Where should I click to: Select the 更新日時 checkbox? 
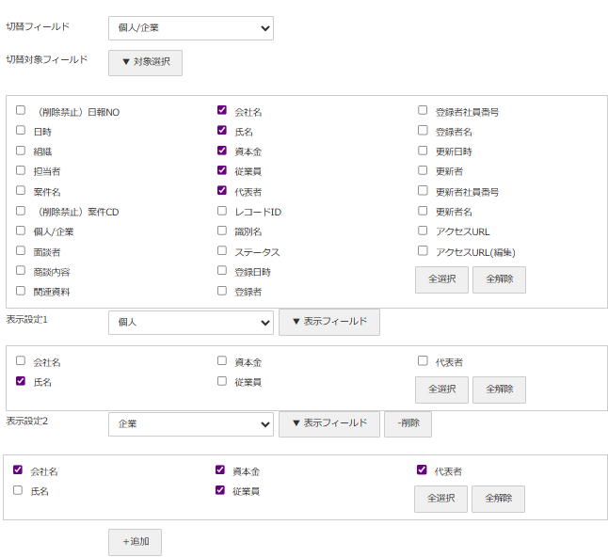point(423,151)
